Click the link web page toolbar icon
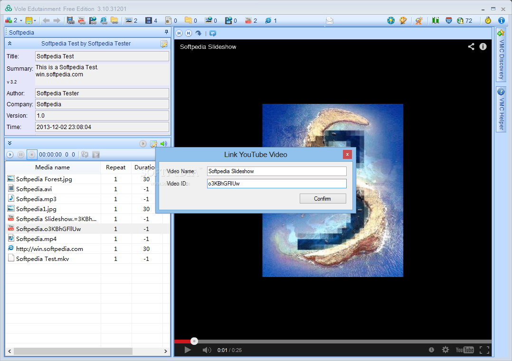Viewport: 512px width, 361px height. [x=104, y=20]
